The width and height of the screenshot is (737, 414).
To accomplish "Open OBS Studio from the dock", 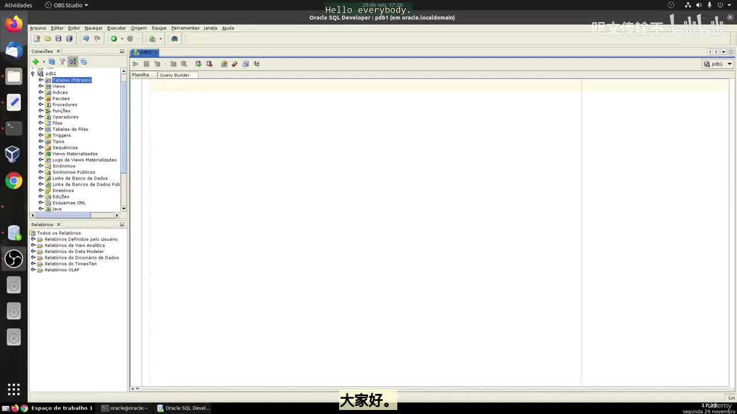I will [14, 258].
